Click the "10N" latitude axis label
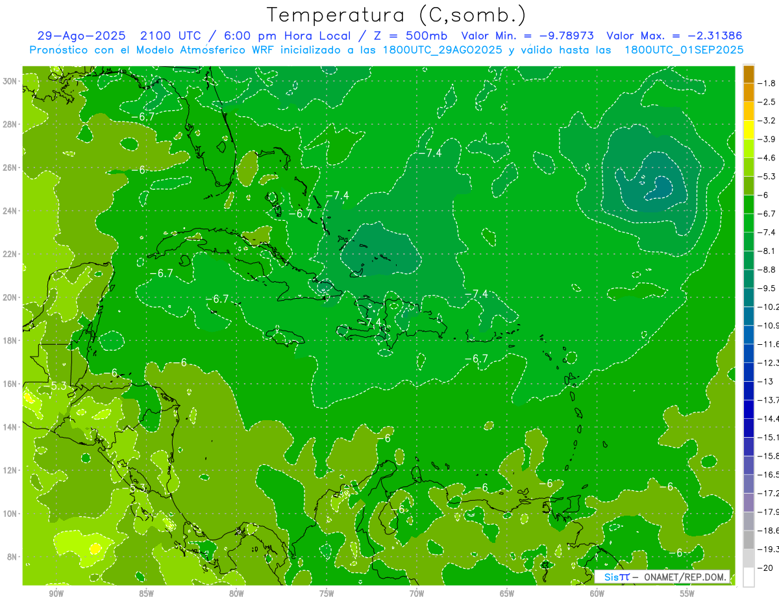 pos(10,514)
